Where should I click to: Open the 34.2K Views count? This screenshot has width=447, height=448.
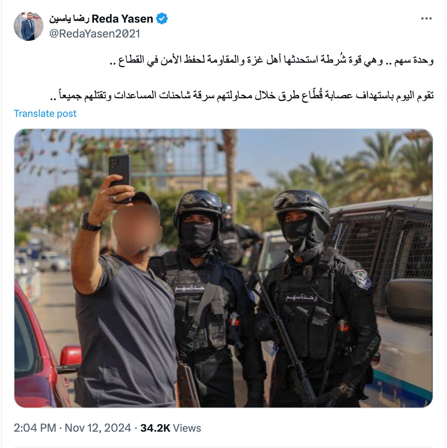pos(171,428)
